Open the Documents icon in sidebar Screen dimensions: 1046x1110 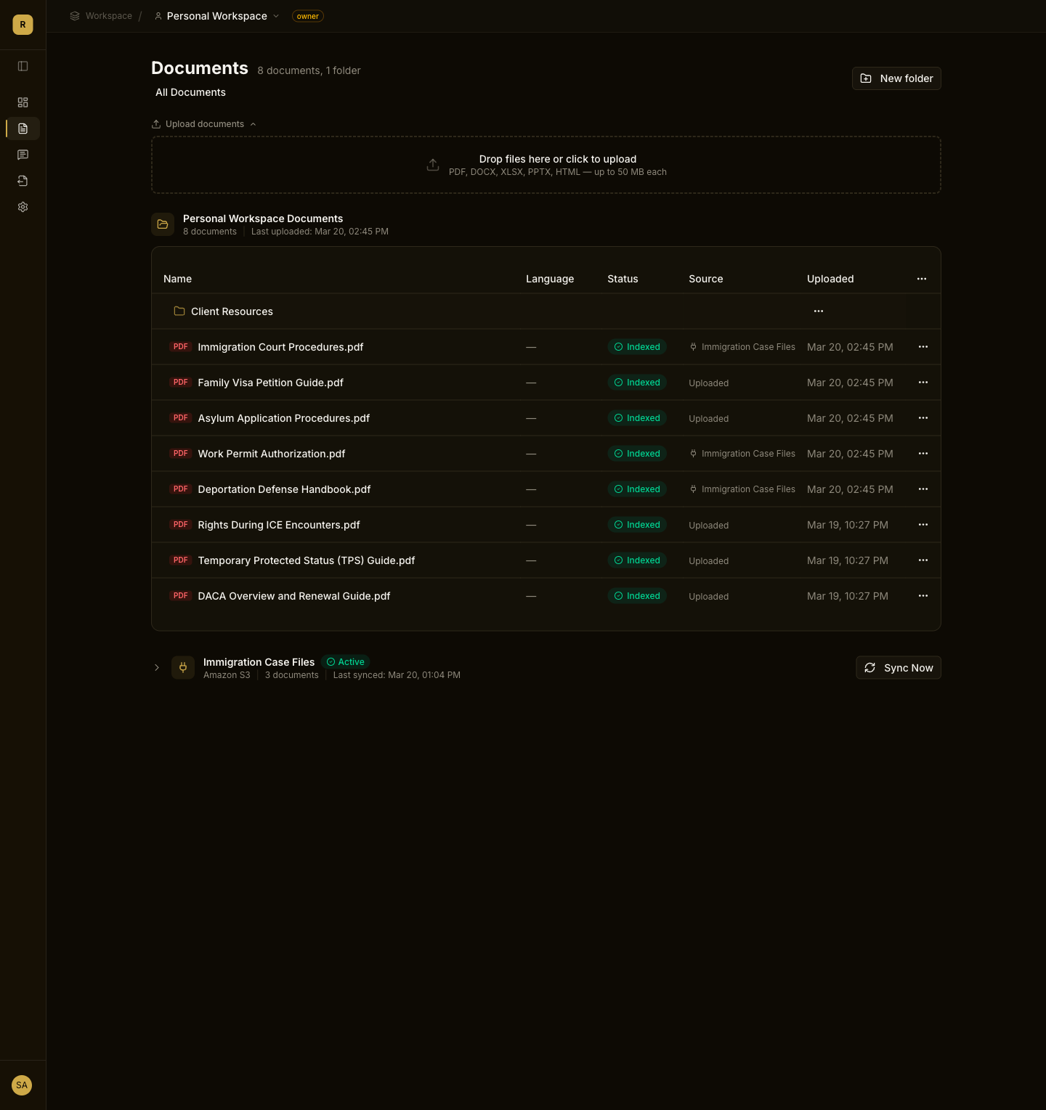(x=23, y=128)
